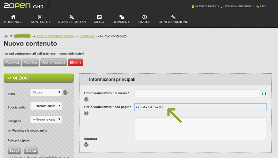The image size is (278, 158).
Task: Click the red Elimina button
Action: (x=75, y=63)
